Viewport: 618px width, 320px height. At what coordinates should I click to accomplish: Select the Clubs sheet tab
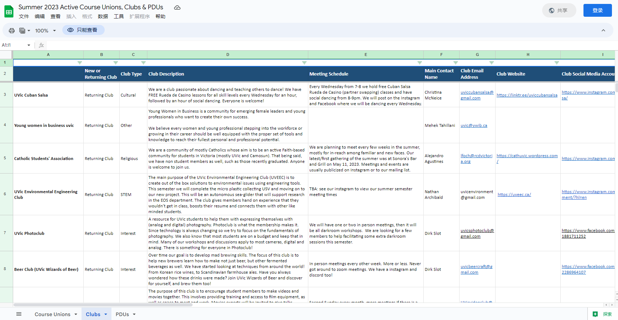(93, 314)
